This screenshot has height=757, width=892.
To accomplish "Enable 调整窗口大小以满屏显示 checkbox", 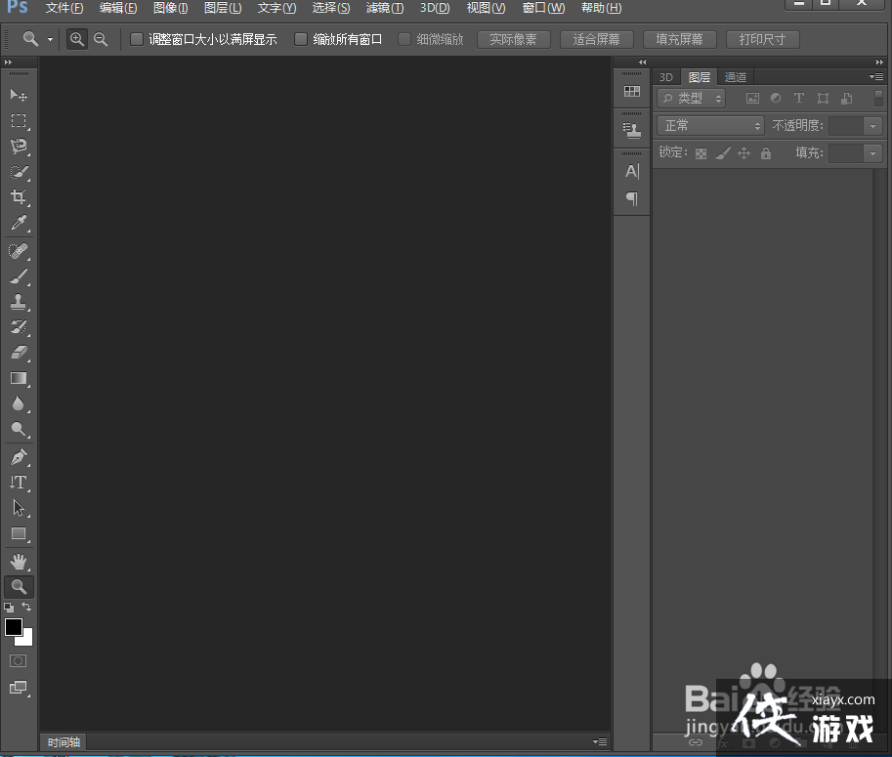I will 137,39.
